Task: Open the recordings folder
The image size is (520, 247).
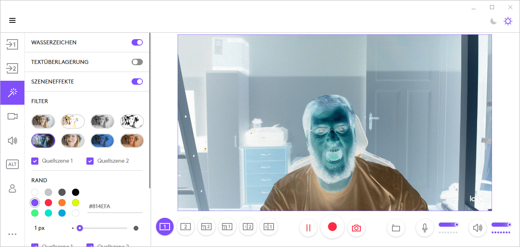Action: [x=396, y=228]
